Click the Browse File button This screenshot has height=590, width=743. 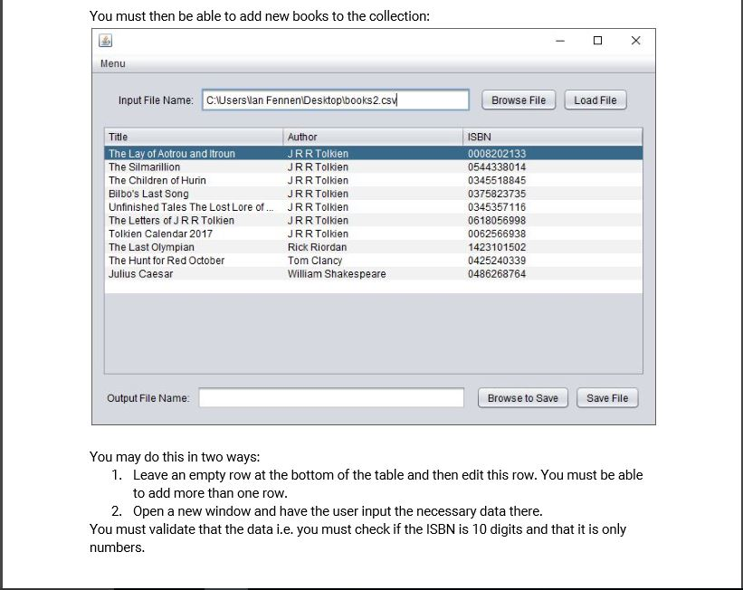pos(519,100)
